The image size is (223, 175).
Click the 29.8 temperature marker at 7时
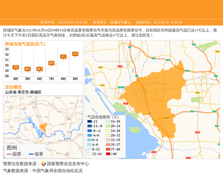click(51, 63)
